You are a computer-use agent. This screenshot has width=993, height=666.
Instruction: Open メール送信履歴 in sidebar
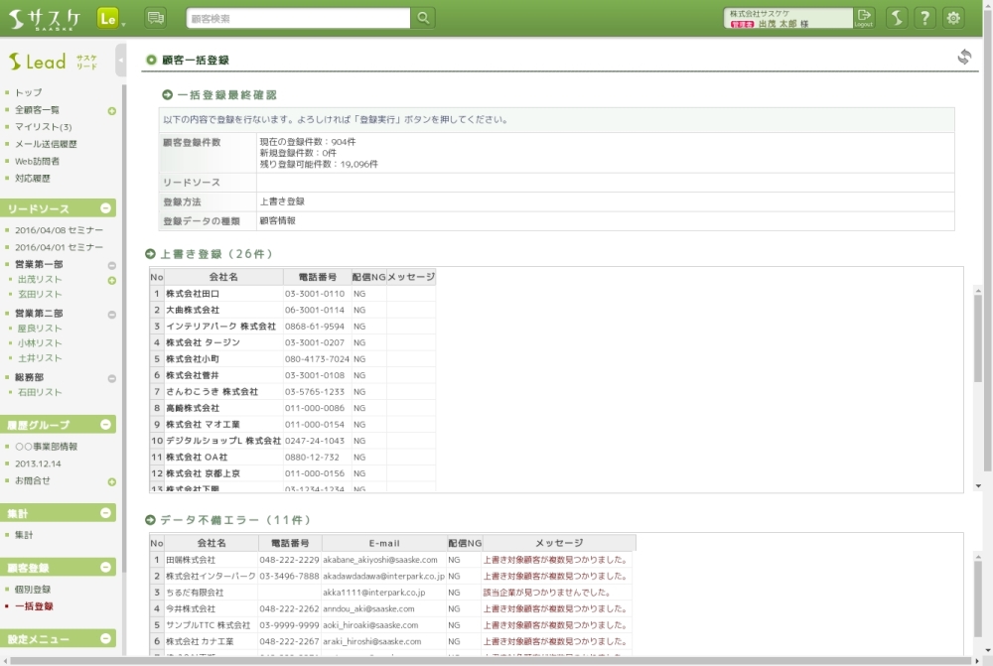(46, 144)
